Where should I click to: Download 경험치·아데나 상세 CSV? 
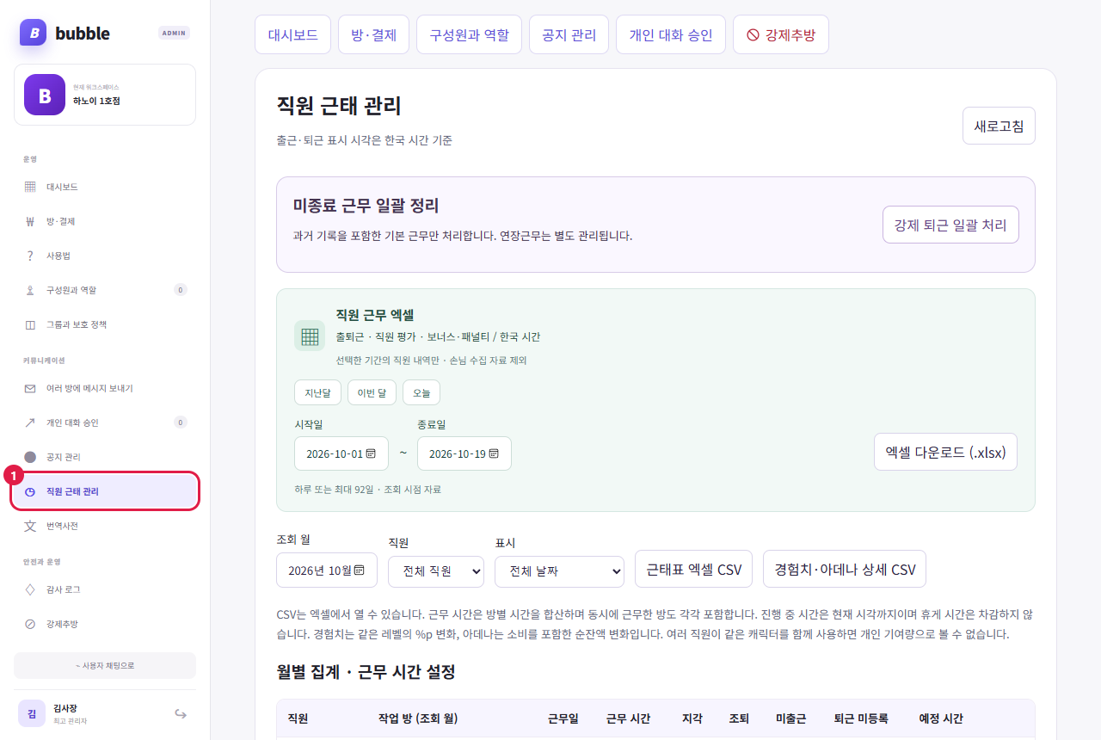point(845,569)
